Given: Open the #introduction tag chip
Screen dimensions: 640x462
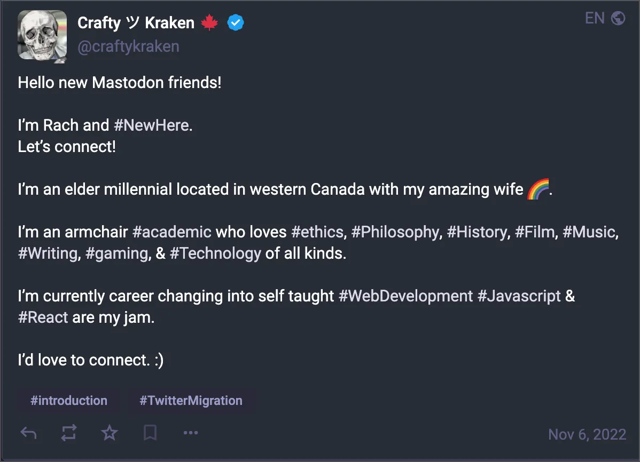Looking at the screenshot, I should point(68,401).
